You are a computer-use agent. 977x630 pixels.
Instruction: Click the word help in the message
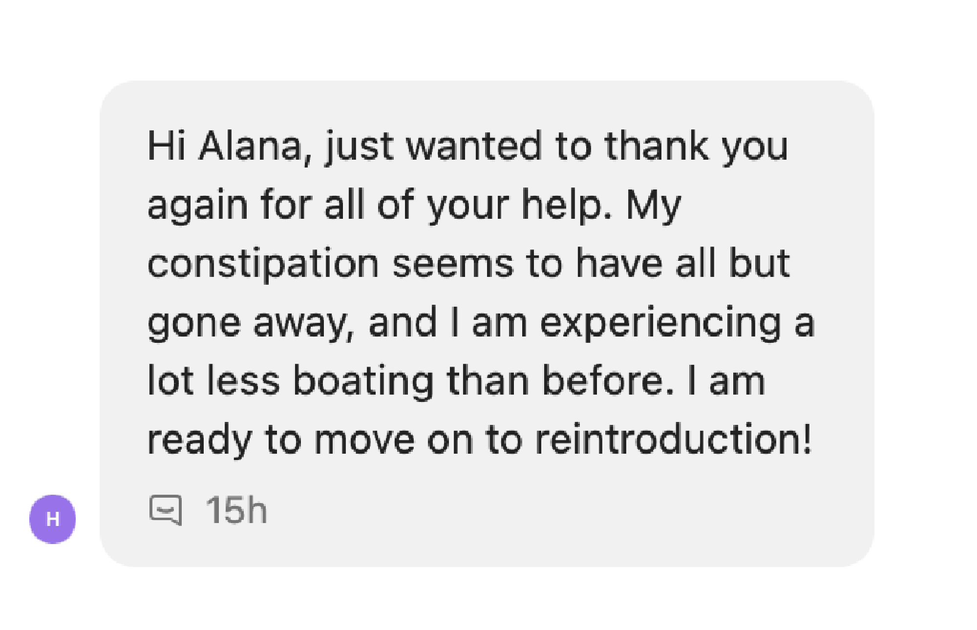coord(566,205)
